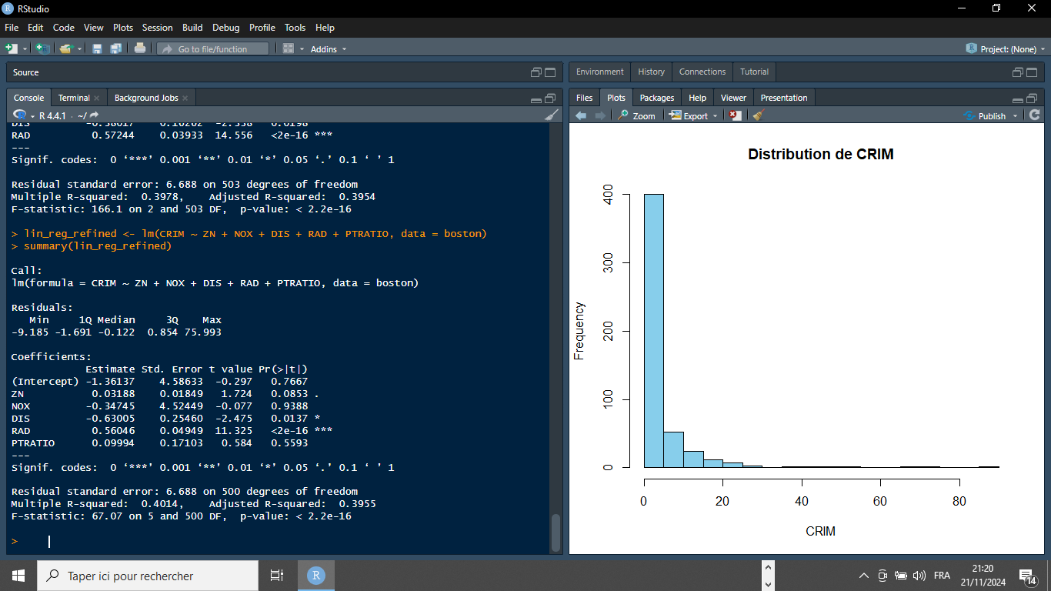Click the Publish button
The image size is (1051, 591).
(x=991, y=115)
